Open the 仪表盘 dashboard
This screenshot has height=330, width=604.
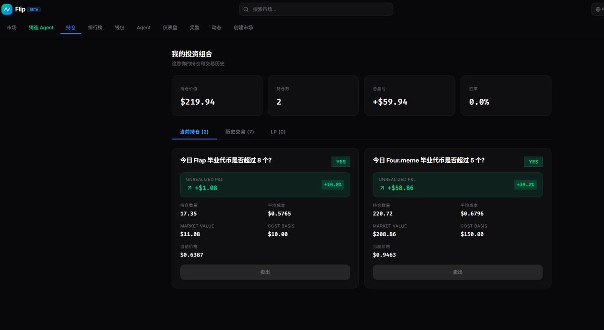click(170, 28)
